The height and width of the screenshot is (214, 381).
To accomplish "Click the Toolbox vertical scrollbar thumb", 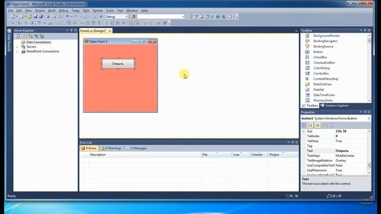I will point(369,40).
